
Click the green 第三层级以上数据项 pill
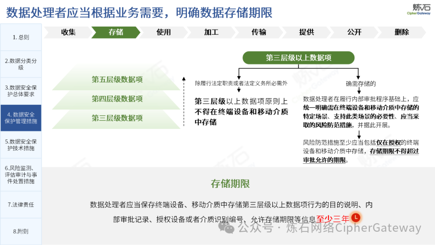click(x=298, y=58)
